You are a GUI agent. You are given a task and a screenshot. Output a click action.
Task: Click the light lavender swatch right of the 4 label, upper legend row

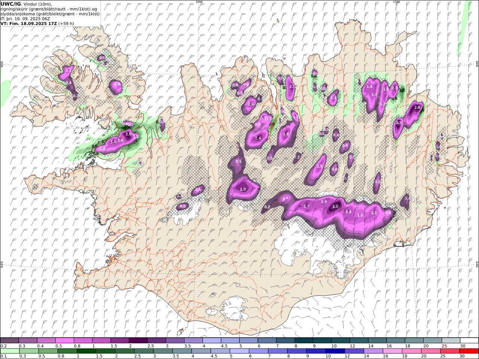212,341
